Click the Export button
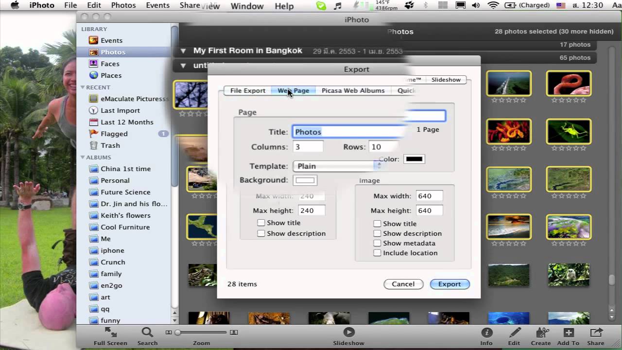 [449, 284]
